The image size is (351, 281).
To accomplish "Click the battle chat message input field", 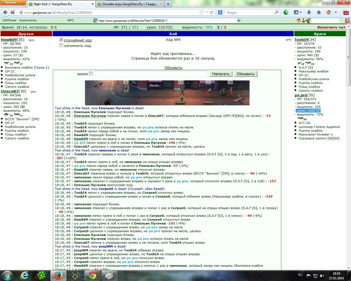I will tap(151, 74).
